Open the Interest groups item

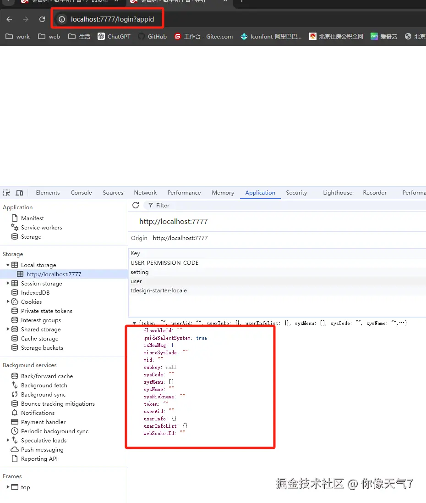pos(41,320)
